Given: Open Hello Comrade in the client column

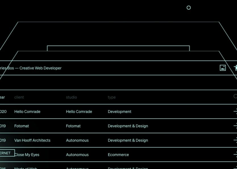Looking at the screenshot, I should (x=27, y=112).
